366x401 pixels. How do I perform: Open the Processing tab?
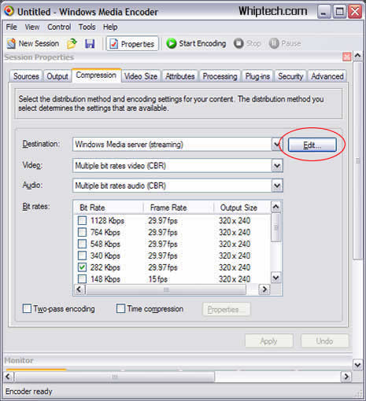[220, 76]
